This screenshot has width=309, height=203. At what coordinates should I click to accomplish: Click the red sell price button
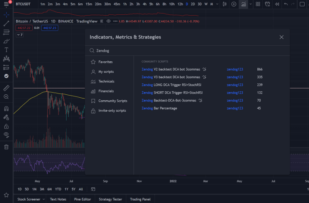(x=24, y=28)
